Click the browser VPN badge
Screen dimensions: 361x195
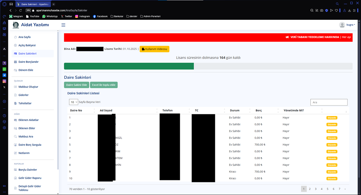pyautogui.click(x=28, y=10)
